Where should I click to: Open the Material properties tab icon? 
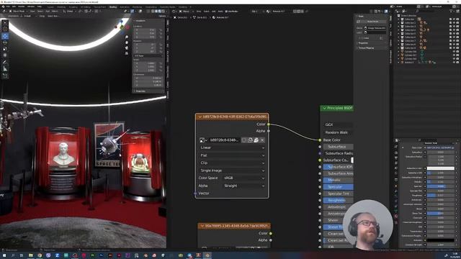click(396, 216)
